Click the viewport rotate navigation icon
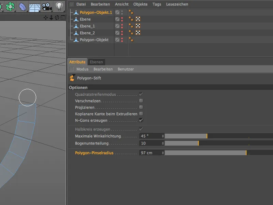 click(57, 17)
